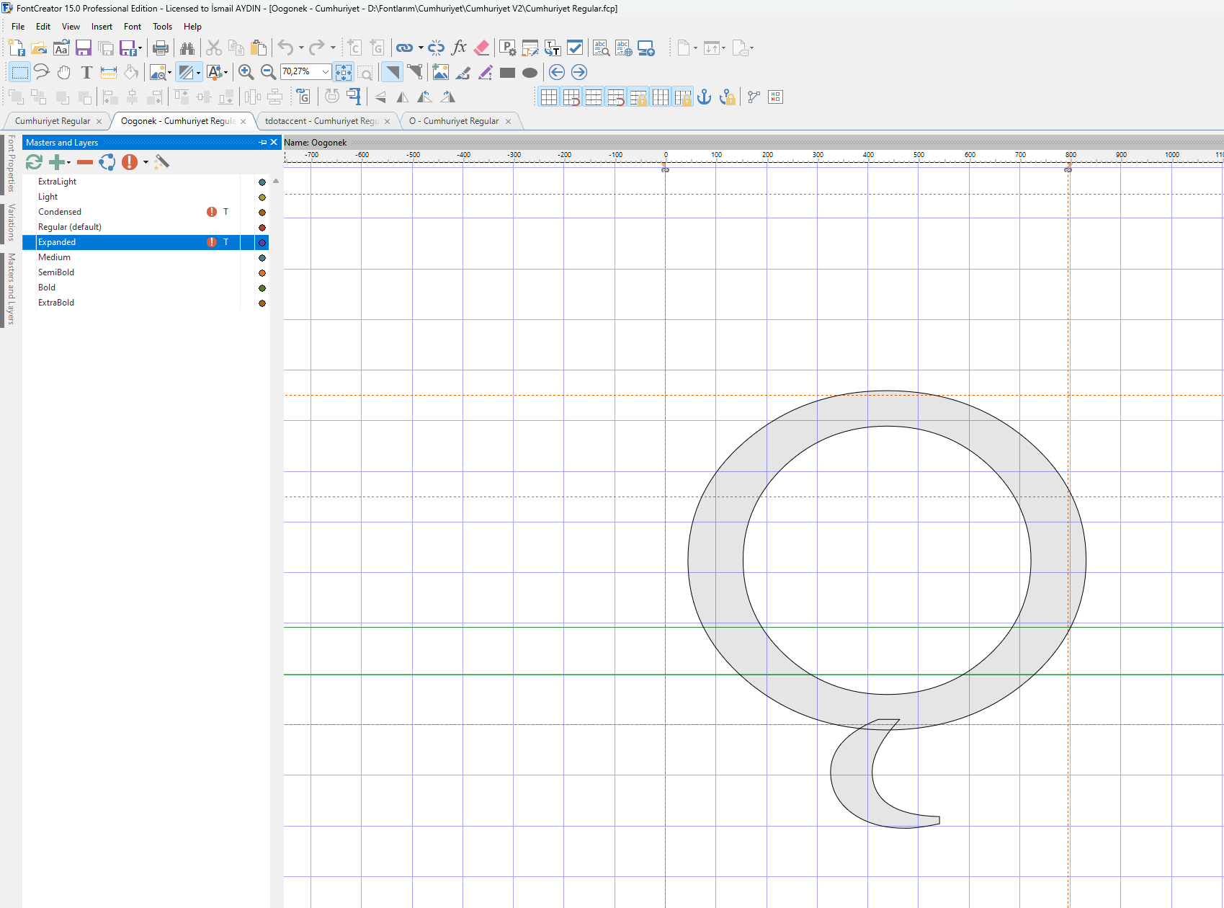1224x908 pixels.
Task: Open the link chain dropdown arrow
Action: coord(421,48)
